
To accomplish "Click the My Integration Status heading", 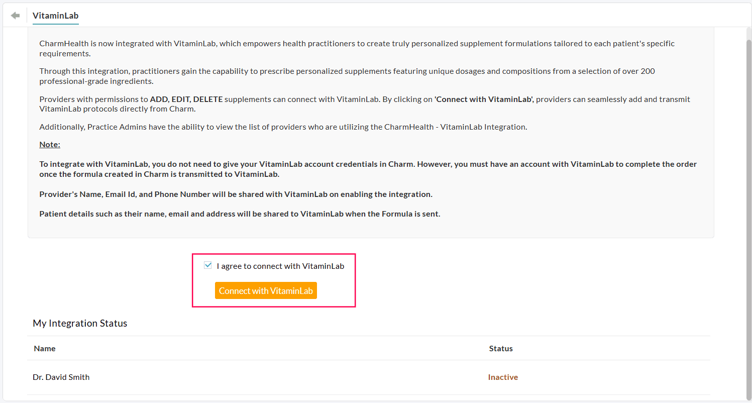I will [80, 323].
